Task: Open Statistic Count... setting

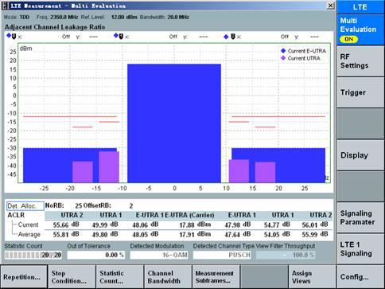Action: click(x=120, y=277)
